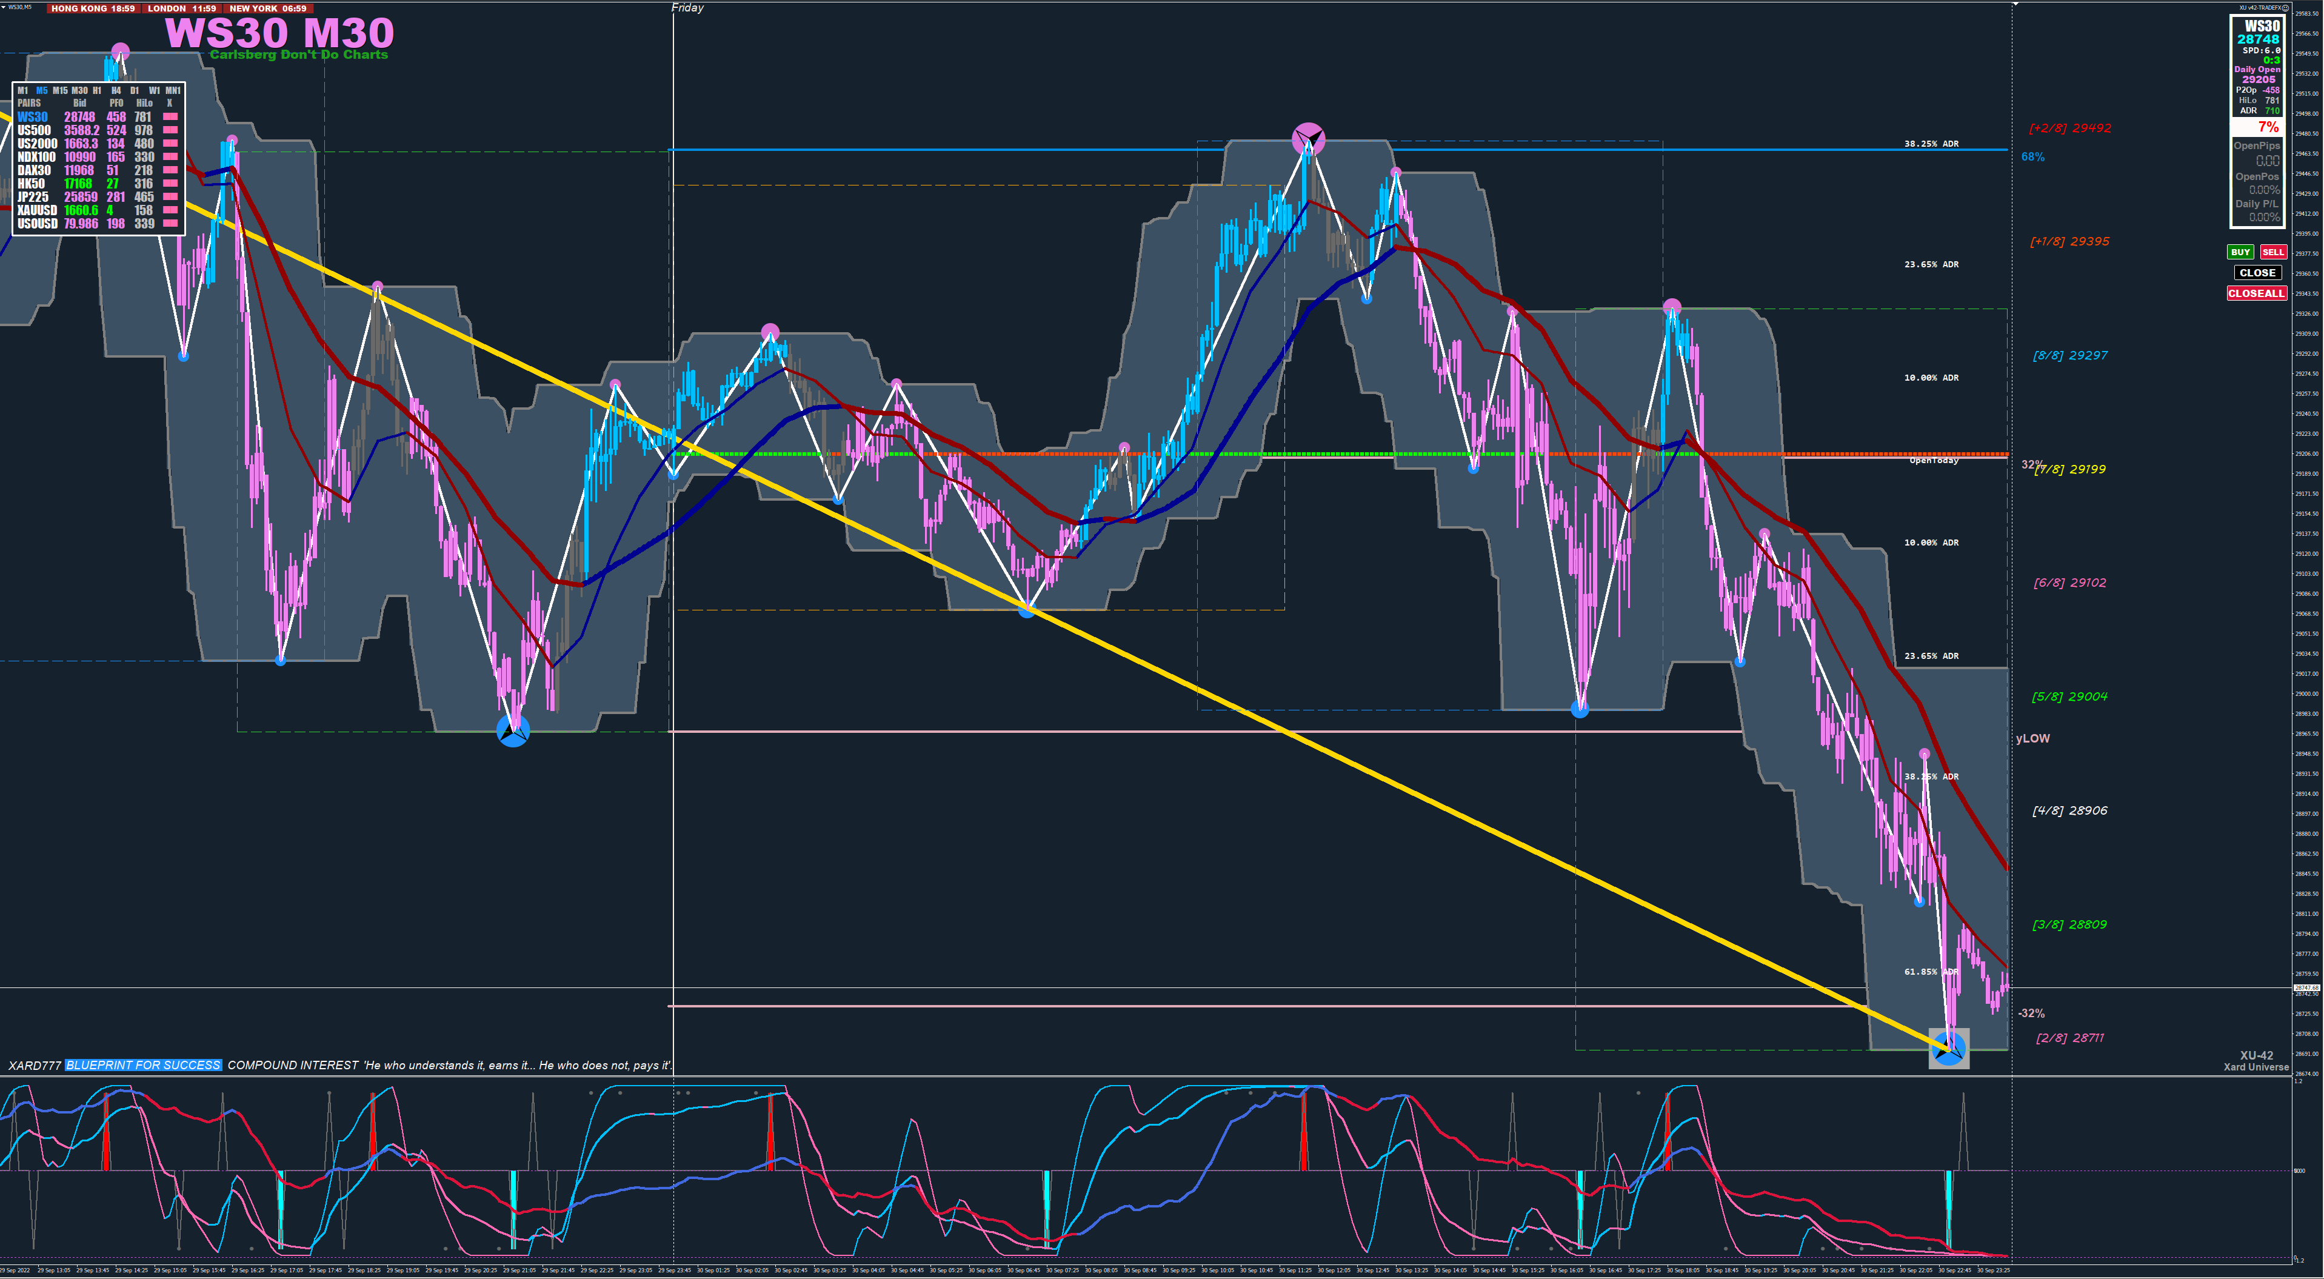This screenshot has height=1279, width=2324.
Task: Click the large pink swing-high arrow marker
Action: click(1308, 139)
